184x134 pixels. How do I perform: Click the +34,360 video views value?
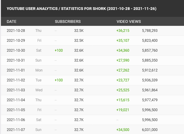pos(123,50)
